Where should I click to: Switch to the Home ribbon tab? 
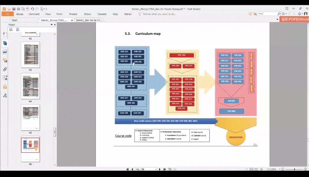pos(20,14)
